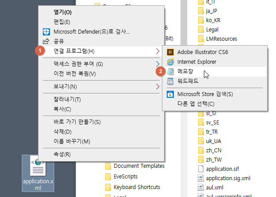Open with 메모장
The width and height of the screenshot is (276, 197).
215,72
